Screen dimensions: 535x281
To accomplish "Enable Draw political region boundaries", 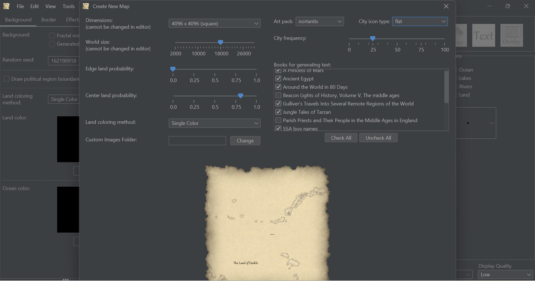I will 6,79.
